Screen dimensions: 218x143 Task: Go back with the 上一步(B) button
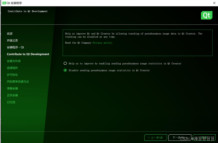156,137
